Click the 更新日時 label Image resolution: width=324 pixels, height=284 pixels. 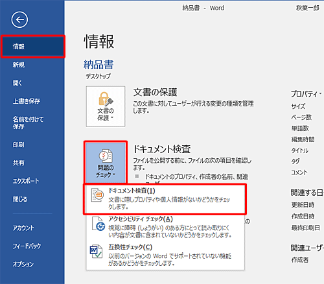(303, 205)
